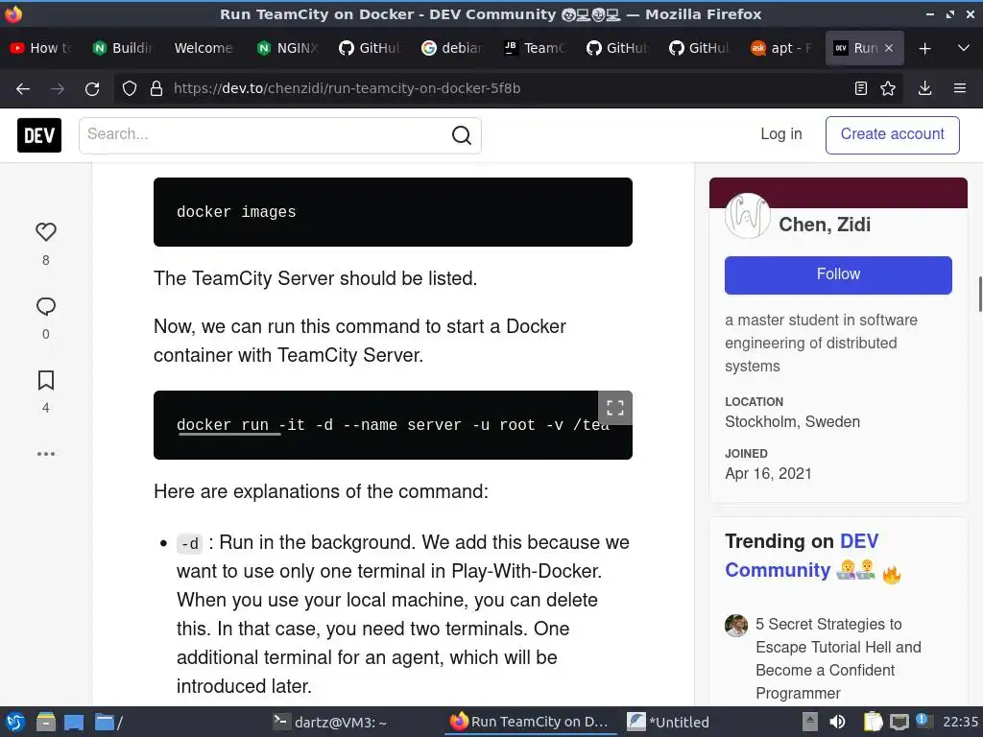Click the docker run code block scrollbar
The width and height of the screenshot is (983, 737).
[229, 434]
